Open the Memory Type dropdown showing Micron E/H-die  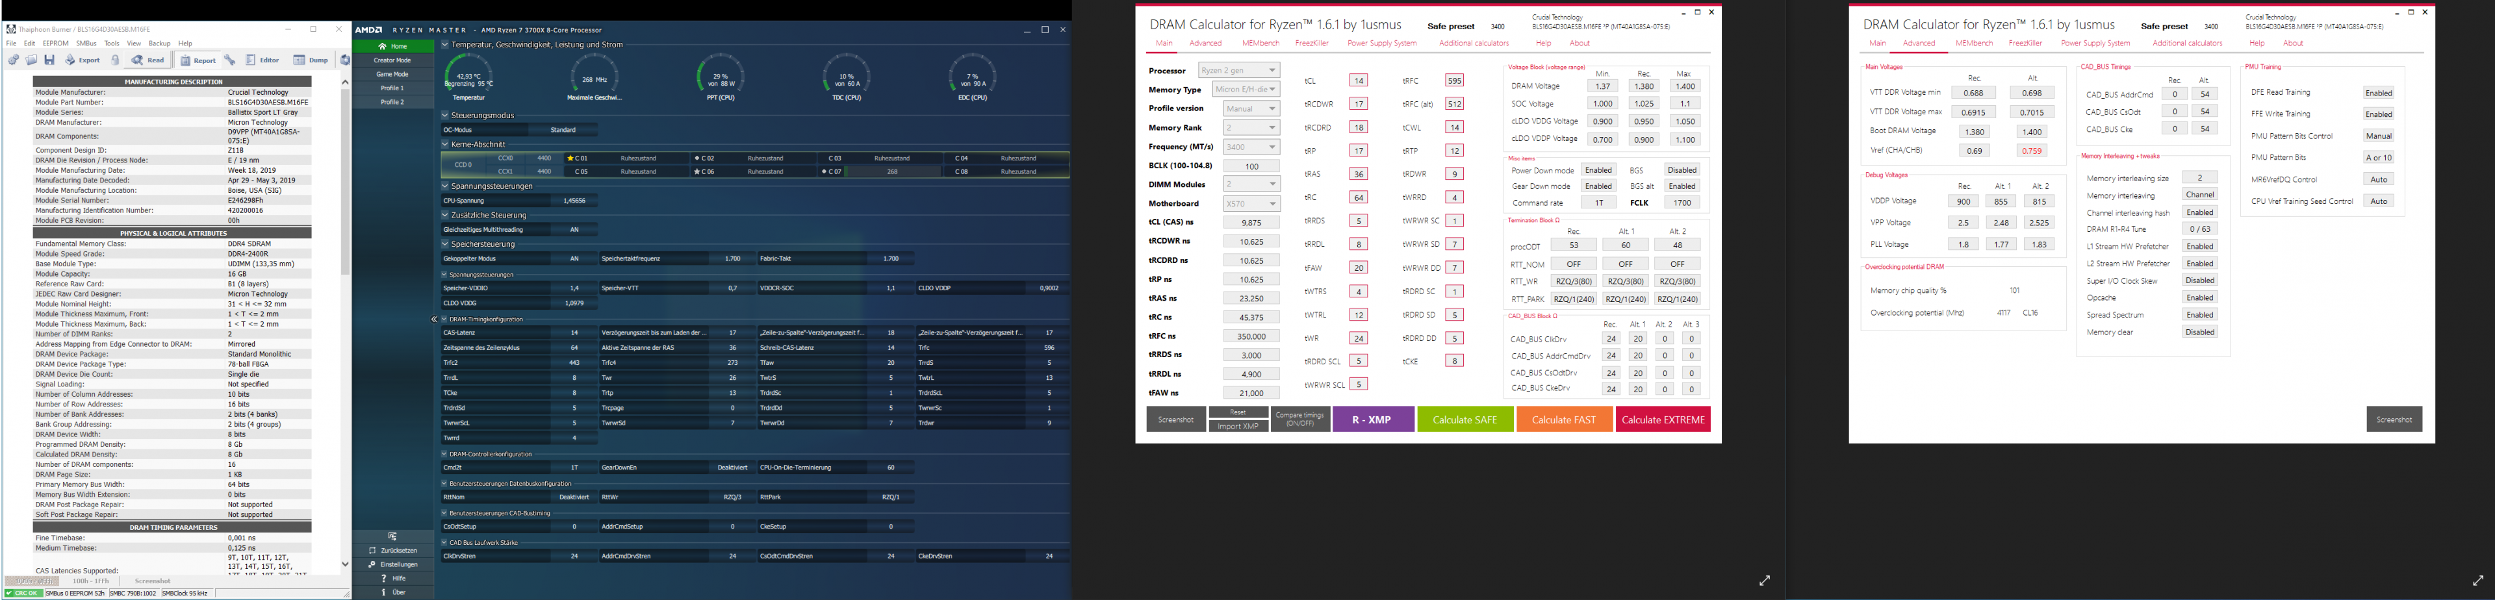coord(1246,89)
